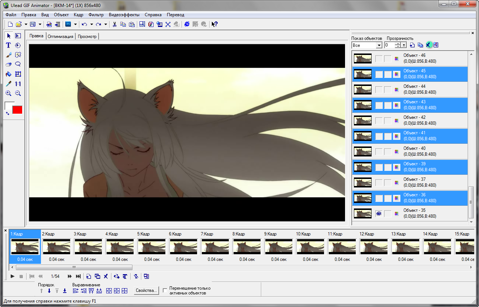Click the Internet Explorer preview icon
The height and width of the screenshot is (307, 479).
187,24
